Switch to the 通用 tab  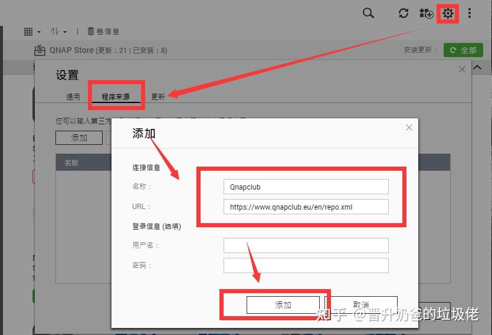click(73, 97)
